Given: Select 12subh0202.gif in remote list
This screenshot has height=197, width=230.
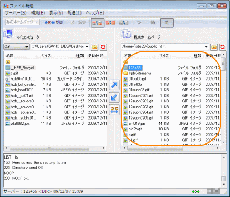Looking at the screenshot, I should [141, 101].
